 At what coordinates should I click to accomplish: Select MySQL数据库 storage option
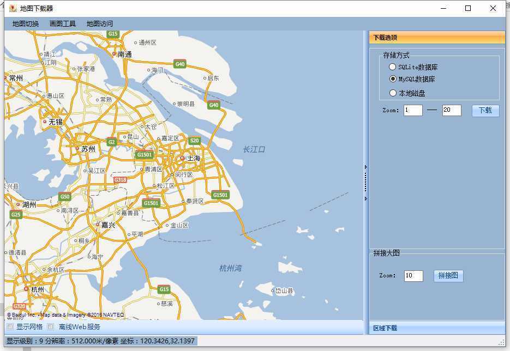point(412,79)
